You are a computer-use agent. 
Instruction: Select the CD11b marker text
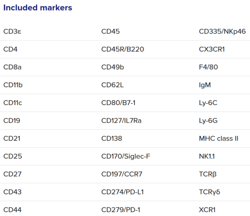[x=13, y=85]
